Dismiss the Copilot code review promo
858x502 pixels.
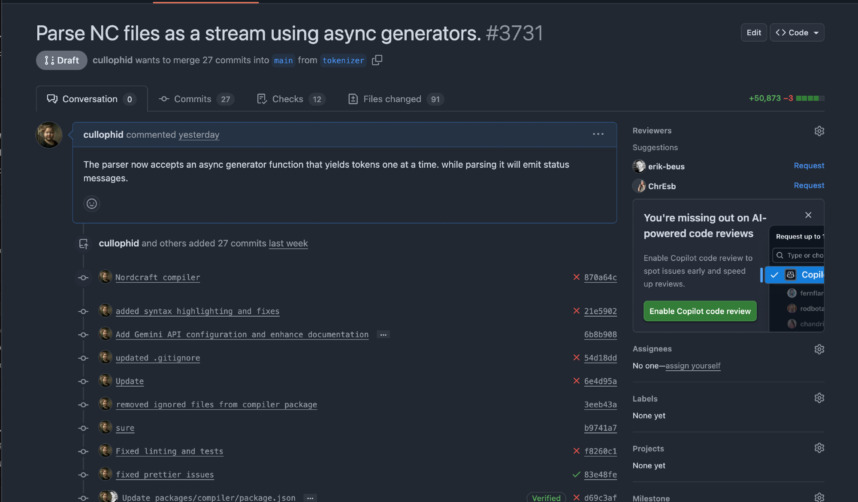coord(808,215)
